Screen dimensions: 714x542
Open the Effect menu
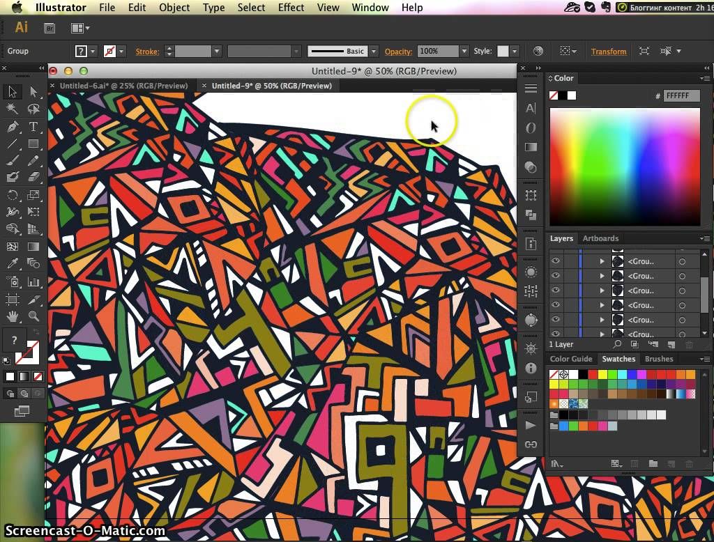point(291,8)
